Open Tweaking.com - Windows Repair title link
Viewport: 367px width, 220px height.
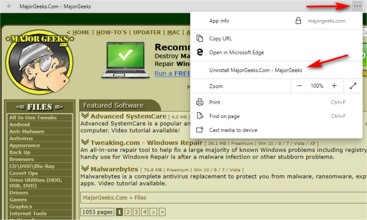147,143
